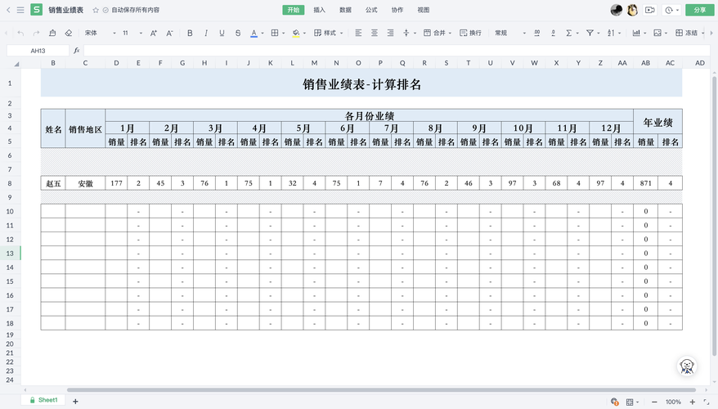Add a new sheet with plus

click(75, 401)
